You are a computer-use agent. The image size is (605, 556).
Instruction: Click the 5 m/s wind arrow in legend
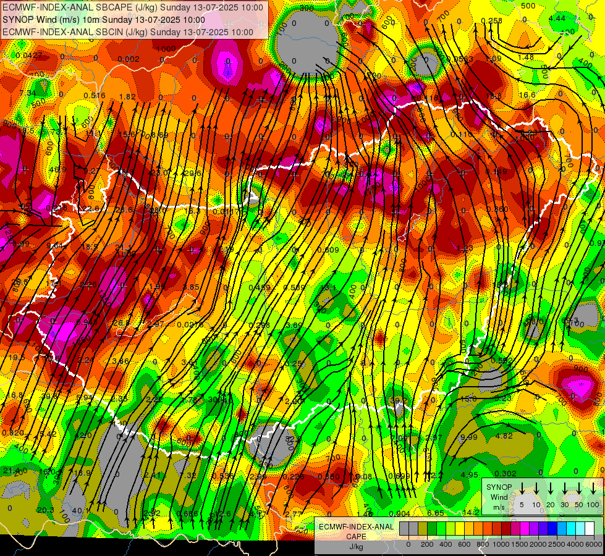click(x=522, y=488)
